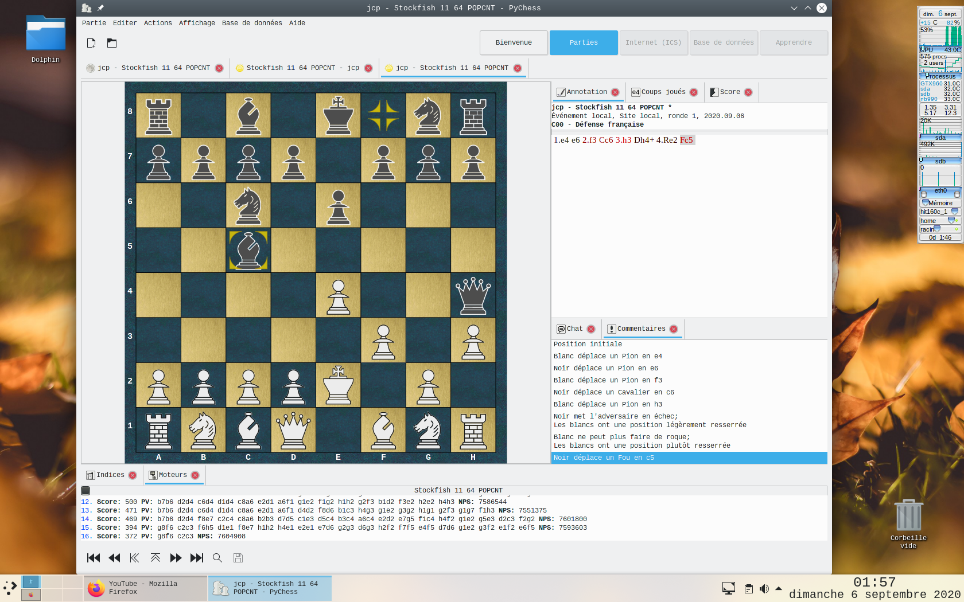Close the Commentaires panel tab
Viewport: 964px width, 602px height.
pos(674,329)
